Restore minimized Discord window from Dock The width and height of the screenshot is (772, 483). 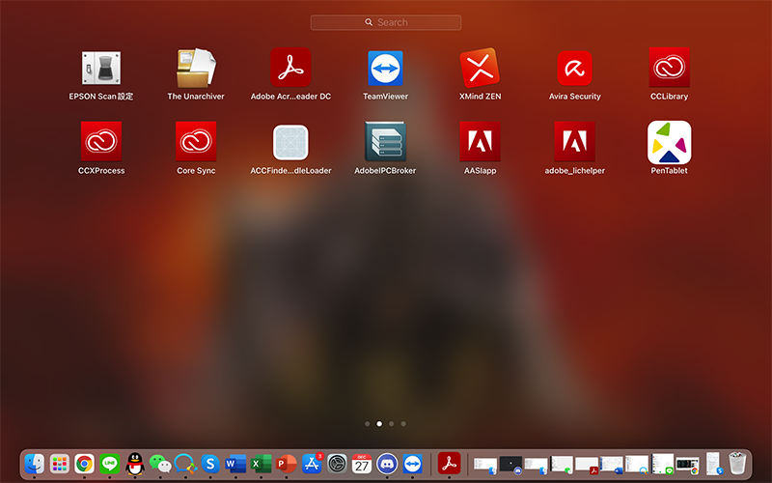click(x=510, y=464)
